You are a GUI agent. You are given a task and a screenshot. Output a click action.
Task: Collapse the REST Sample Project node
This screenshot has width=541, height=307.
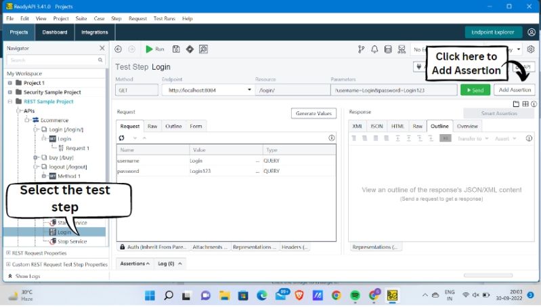coord(9,102)
